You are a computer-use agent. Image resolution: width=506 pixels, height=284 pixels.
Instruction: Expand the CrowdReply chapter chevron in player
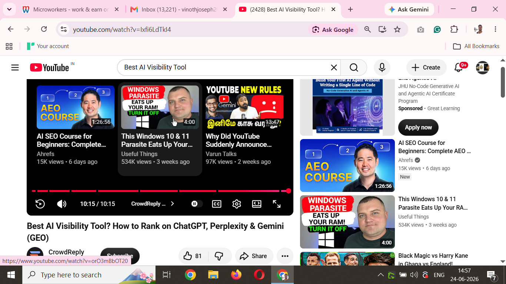(x=172, y=204)
